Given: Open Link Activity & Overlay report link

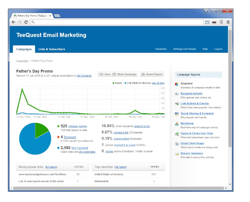Looking at the screenshot, I should click(x=195, y=103).
